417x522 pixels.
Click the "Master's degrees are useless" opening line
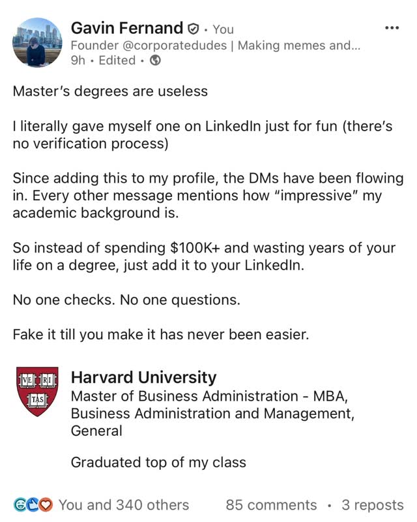pyautogui.click(x=110, y=91)
